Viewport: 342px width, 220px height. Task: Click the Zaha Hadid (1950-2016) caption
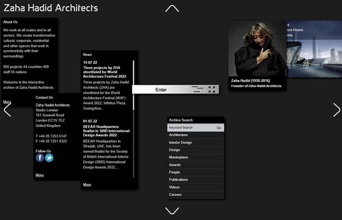coord(250,81)
